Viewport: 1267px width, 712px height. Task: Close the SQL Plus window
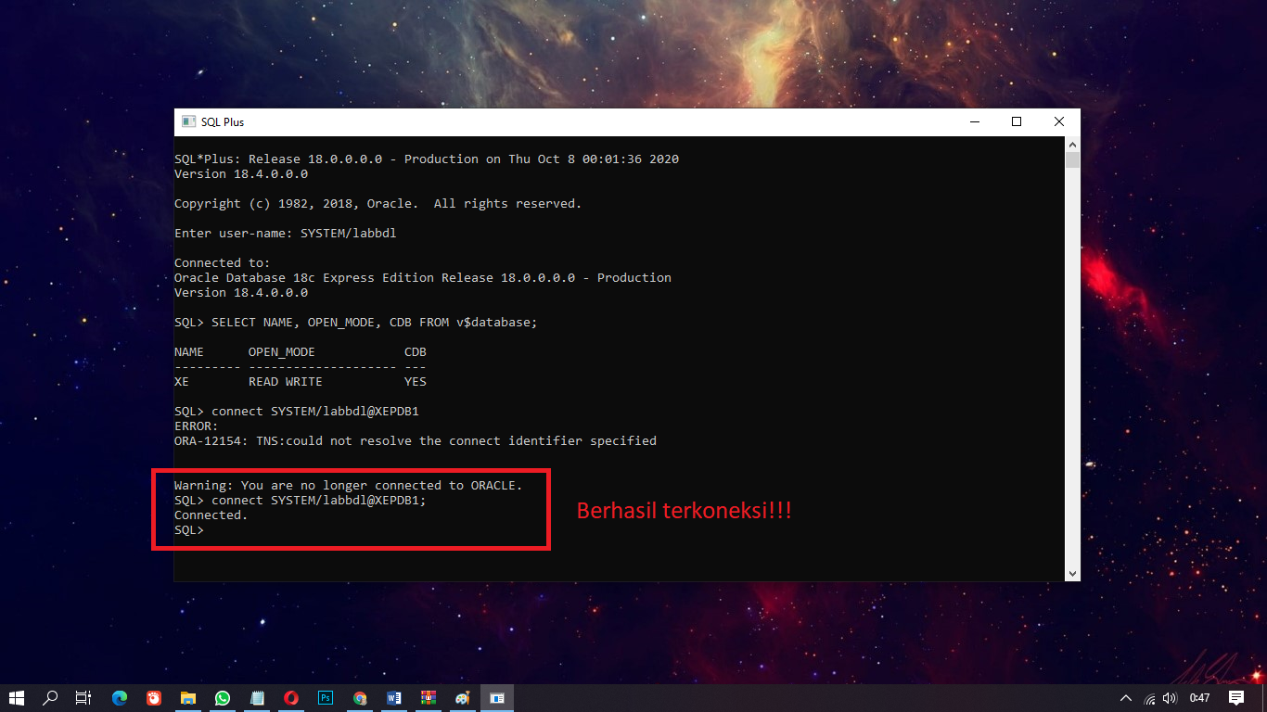[1059, 121]
